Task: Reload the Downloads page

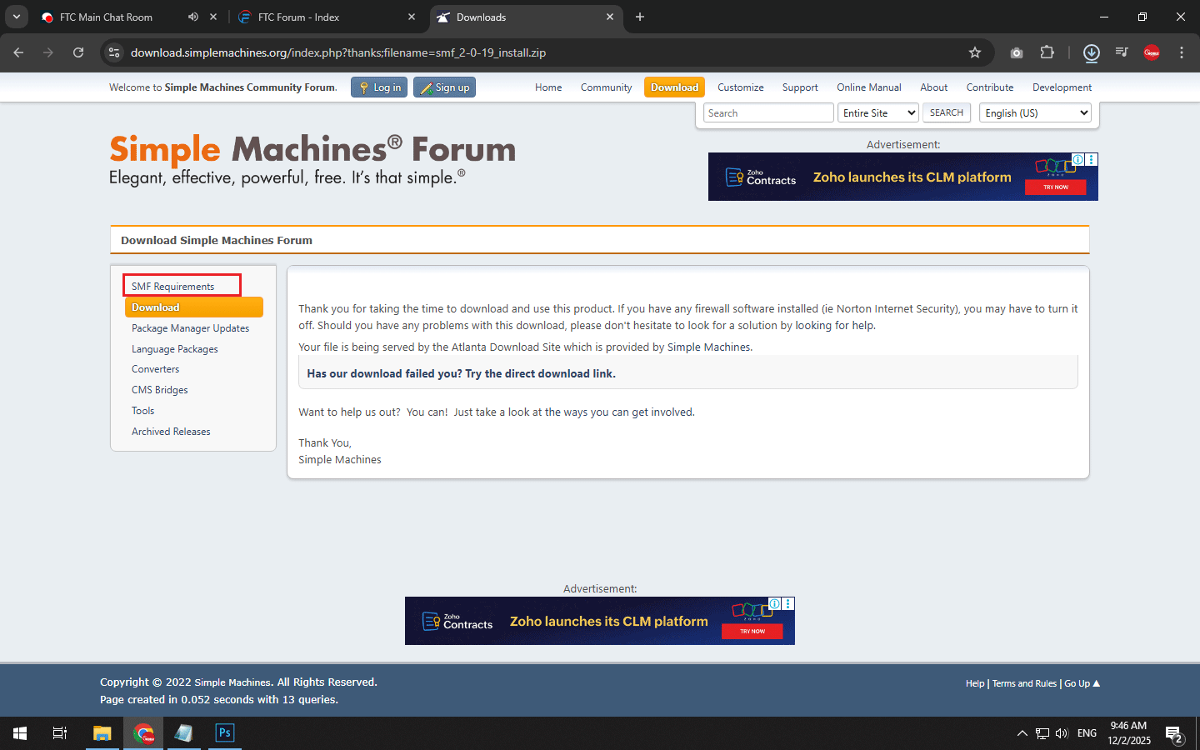Action: 78,52
